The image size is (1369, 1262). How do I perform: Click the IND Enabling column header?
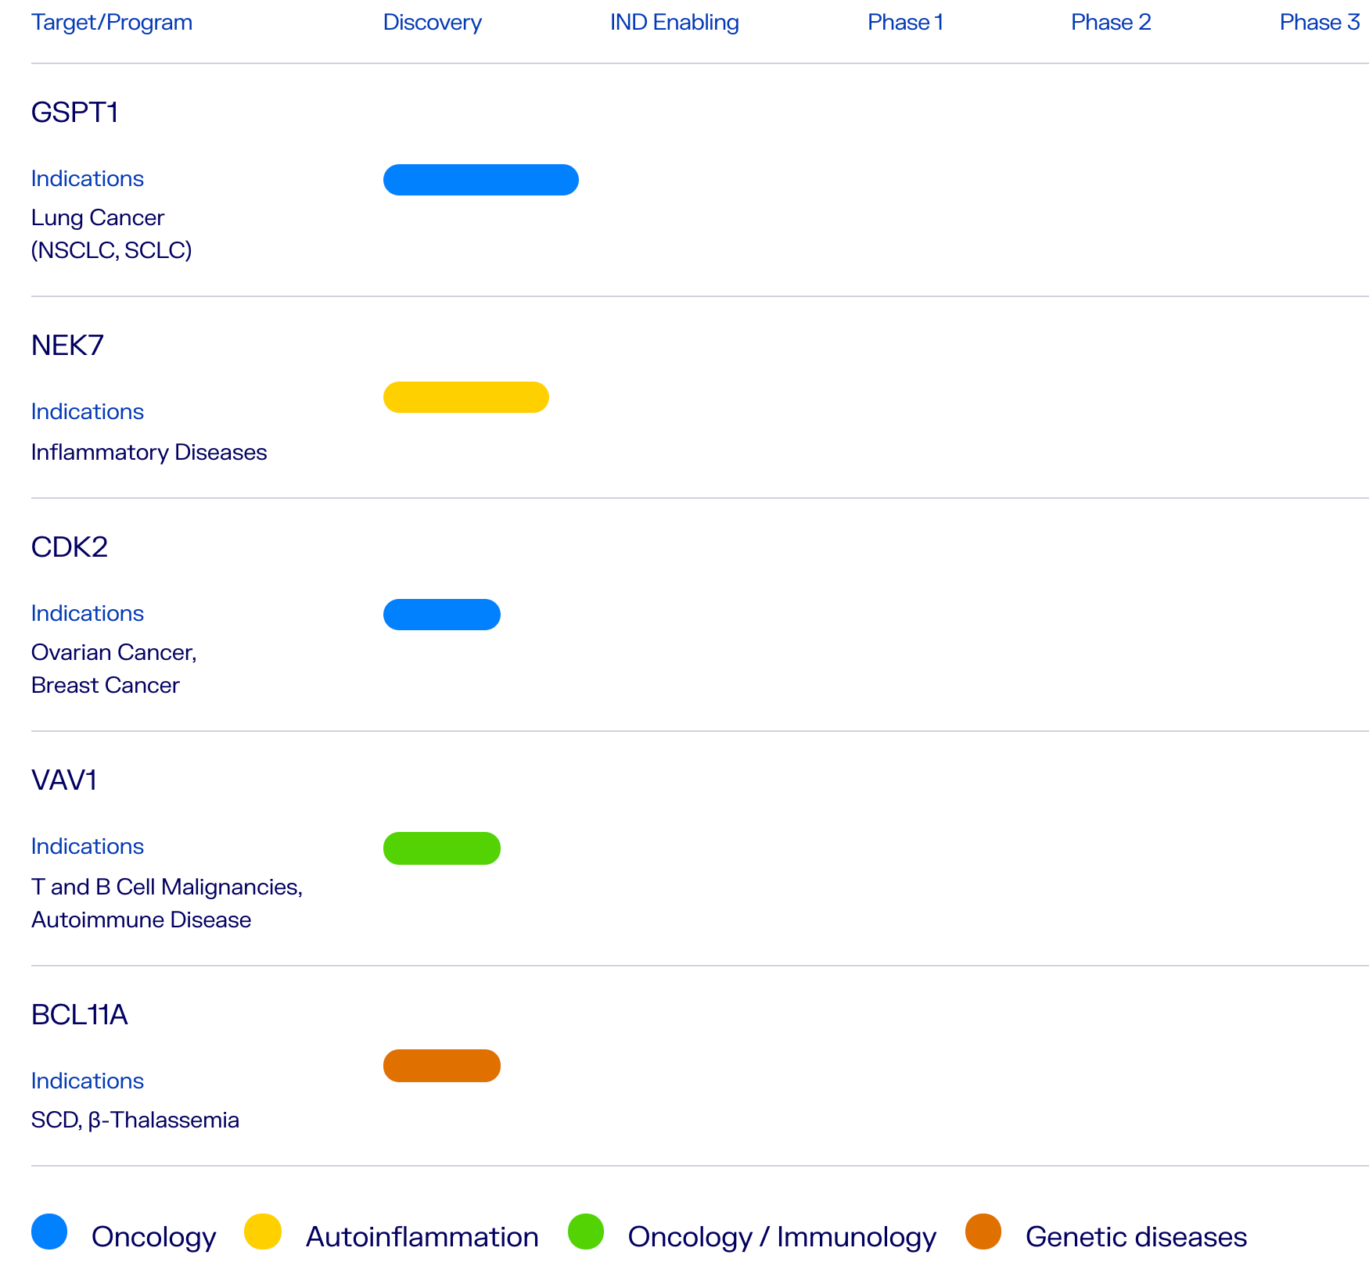pyautogui.click(x=674, y=23)
